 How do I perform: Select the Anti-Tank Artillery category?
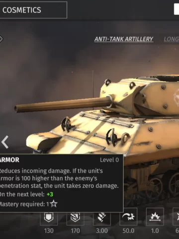point(124,39)
